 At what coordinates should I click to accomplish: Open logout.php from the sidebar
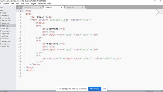point(5,33)
